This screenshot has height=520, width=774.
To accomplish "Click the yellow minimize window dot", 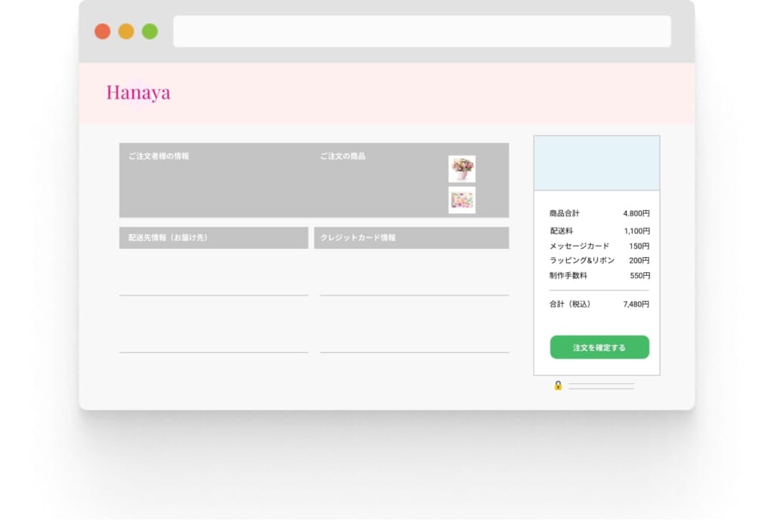I will pyautogui.click(x=126, y=31).
